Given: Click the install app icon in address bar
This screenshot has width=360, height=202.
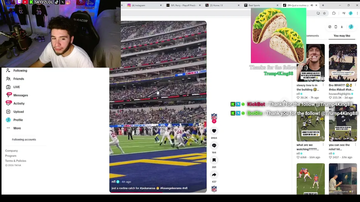Looking at the screenshot, I should [x=318, y=13].
